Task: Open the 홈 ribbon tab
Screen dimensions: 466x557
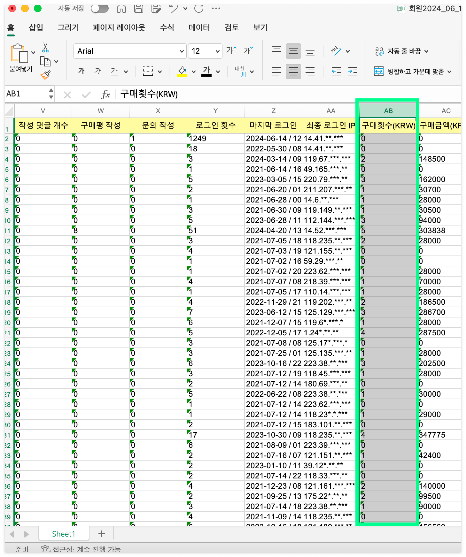Action: tap(11, 27)
